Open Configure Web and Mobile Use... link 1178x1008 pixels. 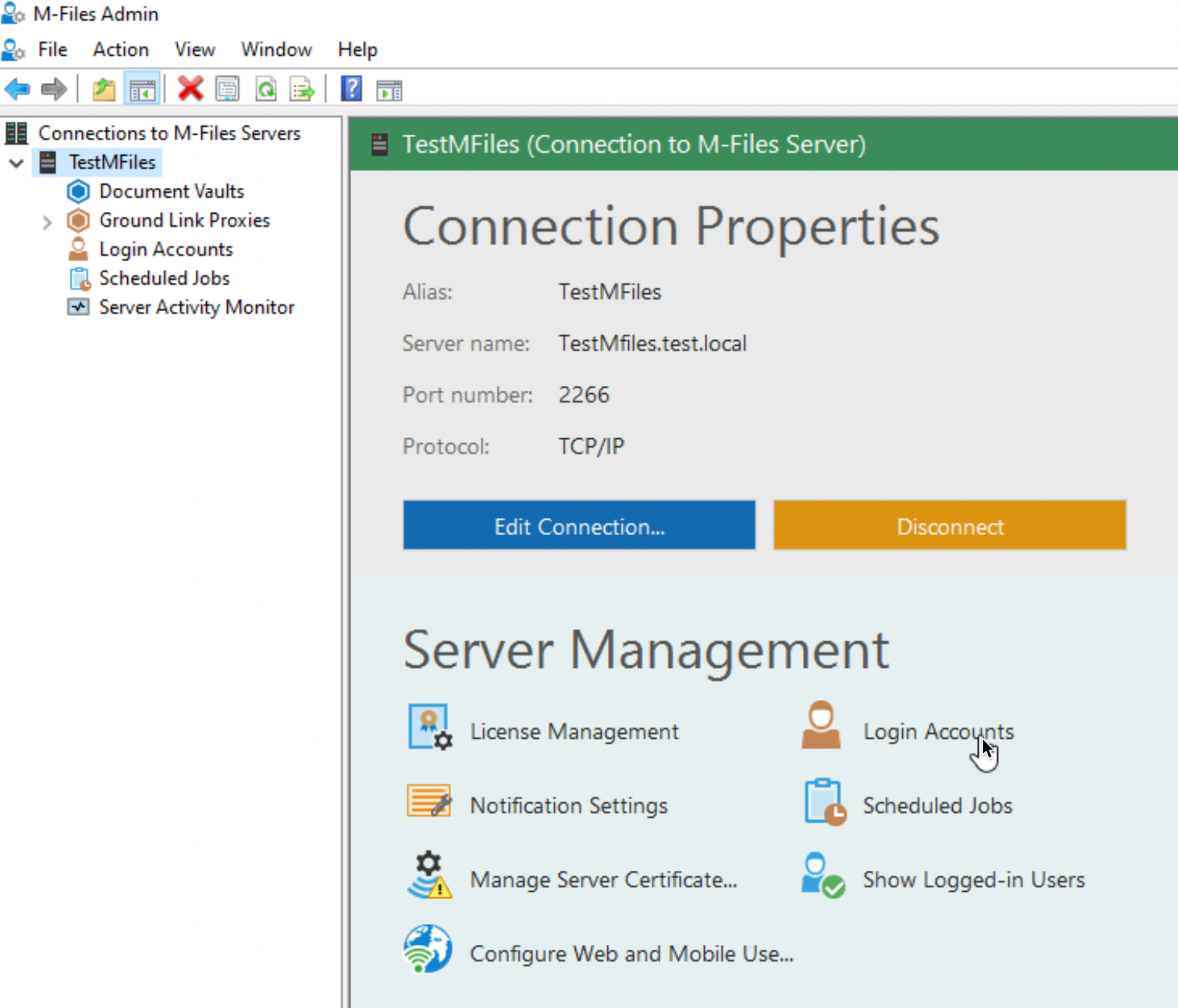click(x=631, y=954)
